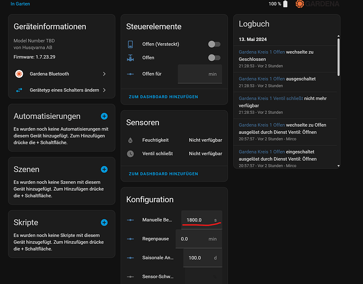Add a new automation with plus icon
The image size is (363, 284).
tap(104, 116)
